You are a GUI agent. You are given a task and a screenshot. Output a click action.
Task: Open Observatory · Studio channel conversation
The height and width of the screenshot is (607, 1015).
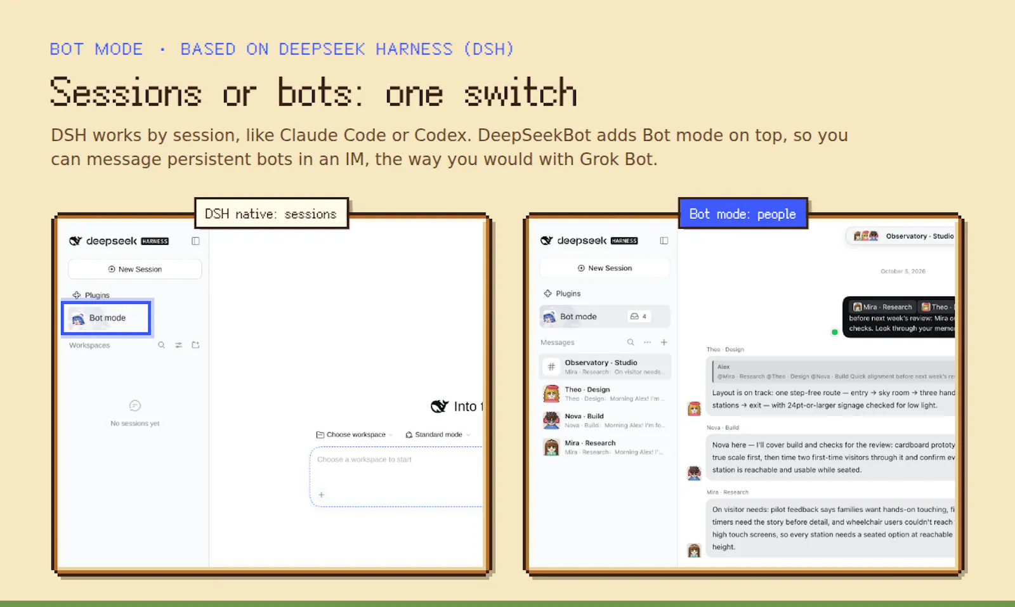click(605, 367)
